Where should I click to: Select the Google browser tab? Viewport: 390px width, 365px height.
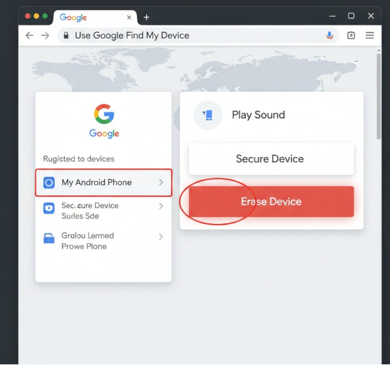95,17
